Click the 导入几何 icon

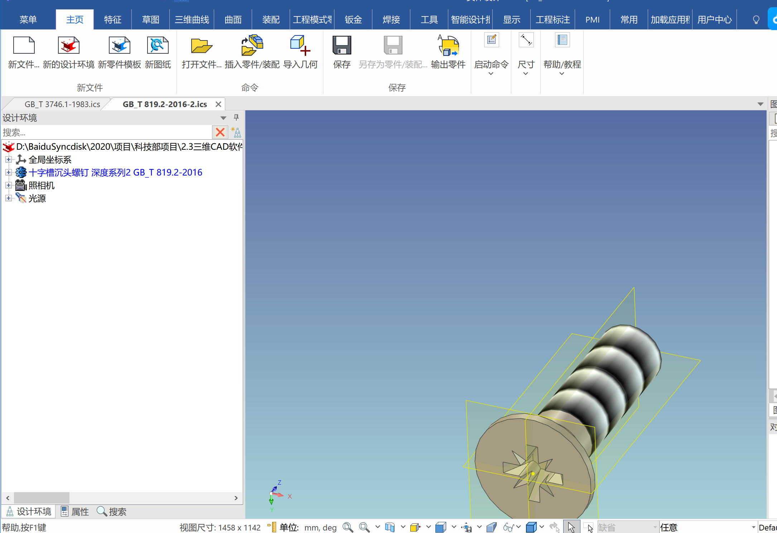tap(300, 45)
